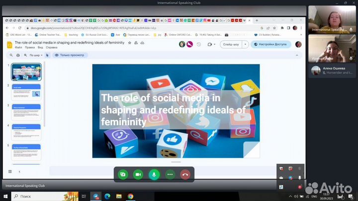Screen dimensions: 358x201
Task: Click the Слайд-шоу button
Action: pos(231,44)
